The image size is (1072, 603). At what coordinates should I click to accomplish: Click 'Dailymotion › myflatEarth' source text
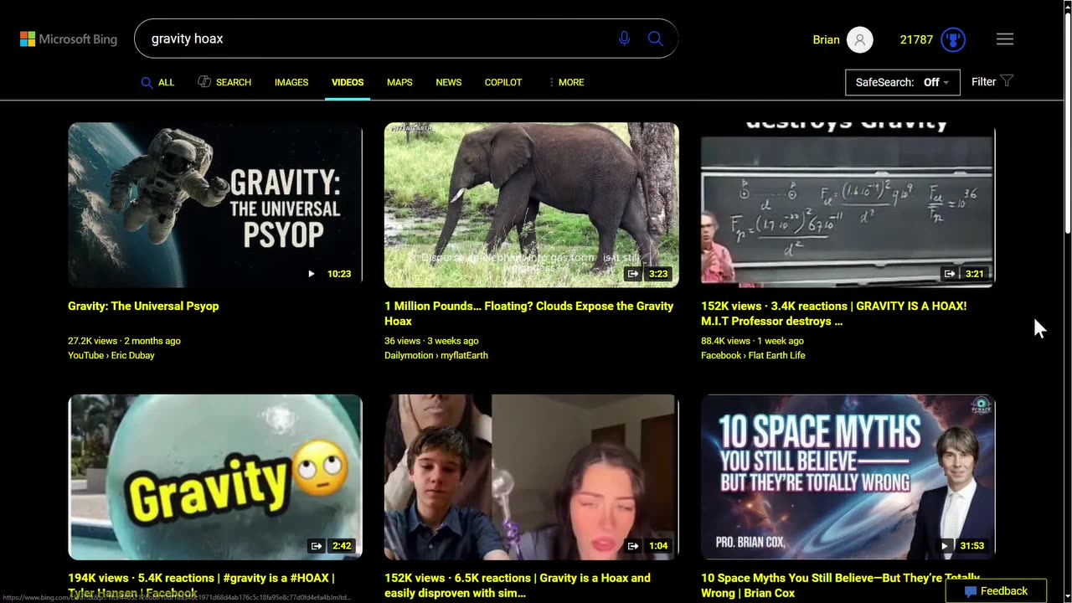coord(436,355)
